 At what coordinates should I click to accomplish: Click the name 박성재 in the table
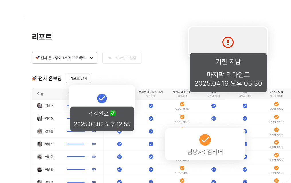pos(49,144)
